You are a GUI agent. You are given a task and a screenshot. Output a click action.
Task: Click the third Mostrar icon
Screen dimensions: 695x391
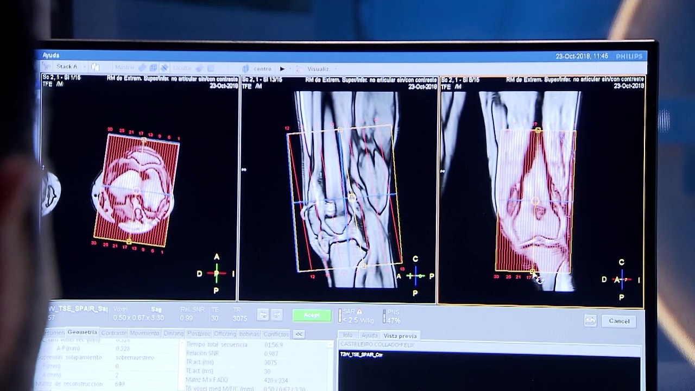click(x=164, y=68)
